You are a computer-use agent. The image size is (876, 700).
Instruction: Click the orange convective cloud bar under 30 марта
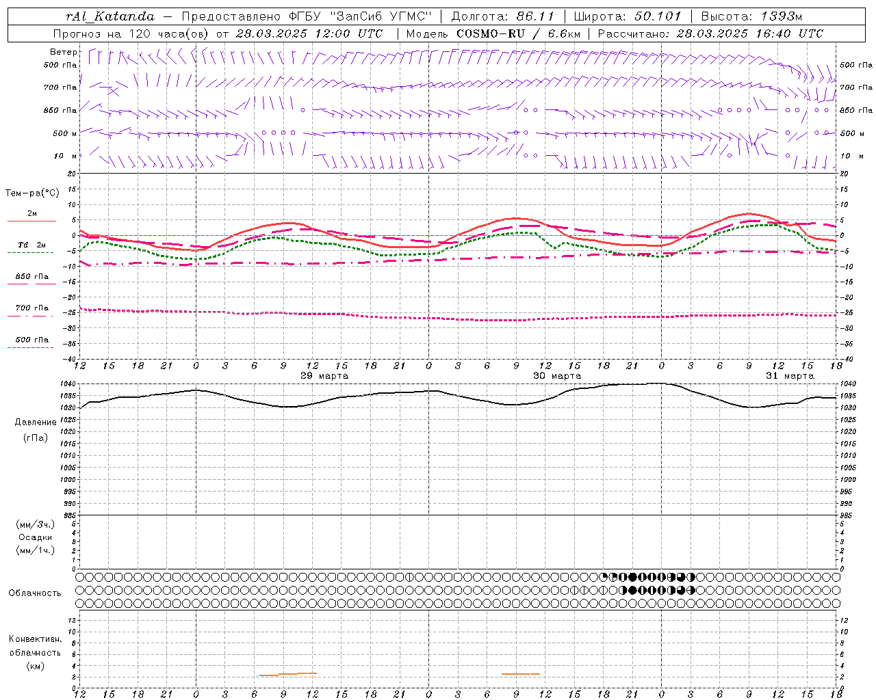[521, 674]
